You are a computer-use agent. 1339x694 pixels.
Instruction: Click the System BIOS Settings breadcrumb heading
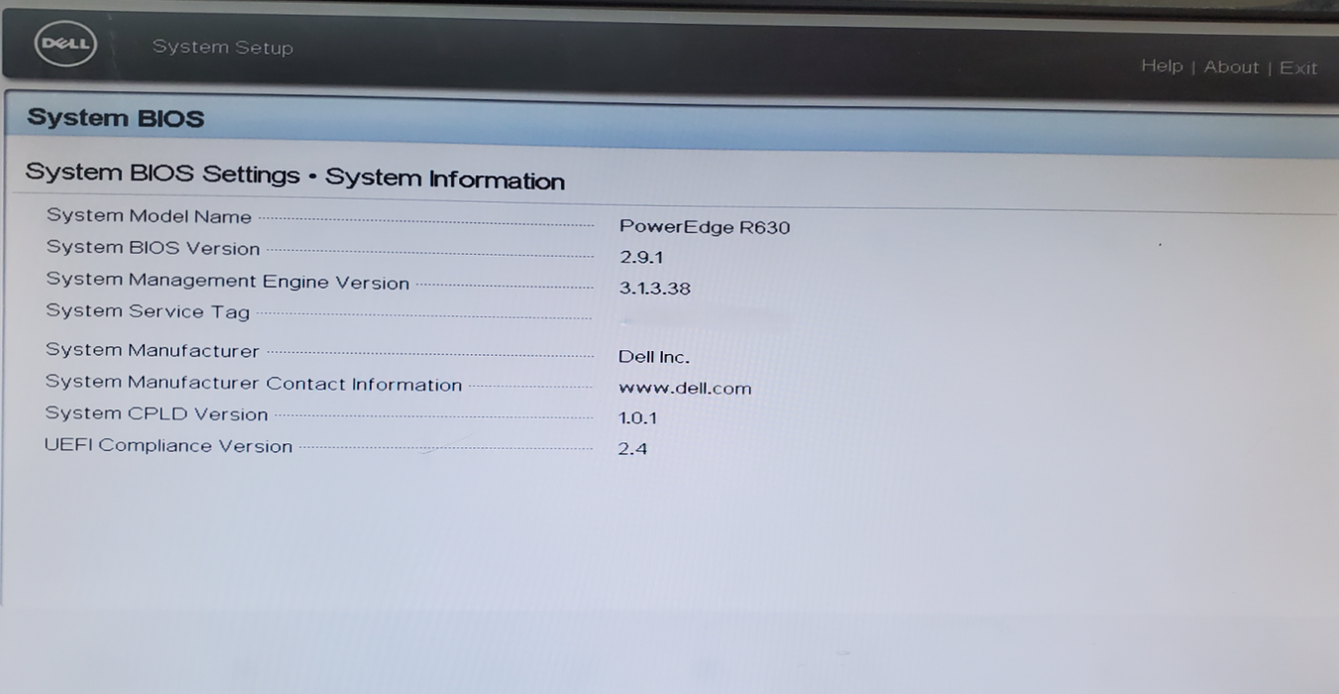tap(295, 176)
